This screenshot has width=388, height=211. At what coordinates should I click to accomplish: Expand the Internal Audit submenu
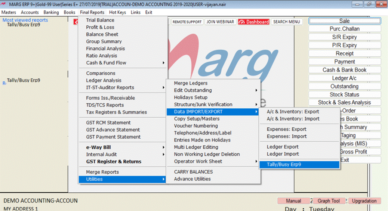point(123,155)
